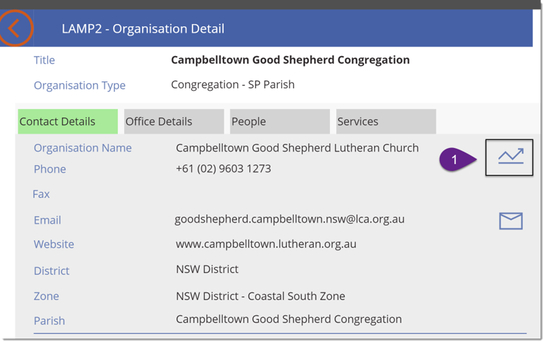Open the statistics chart icon
Screen dimensions: 545x343
[509, 158]
